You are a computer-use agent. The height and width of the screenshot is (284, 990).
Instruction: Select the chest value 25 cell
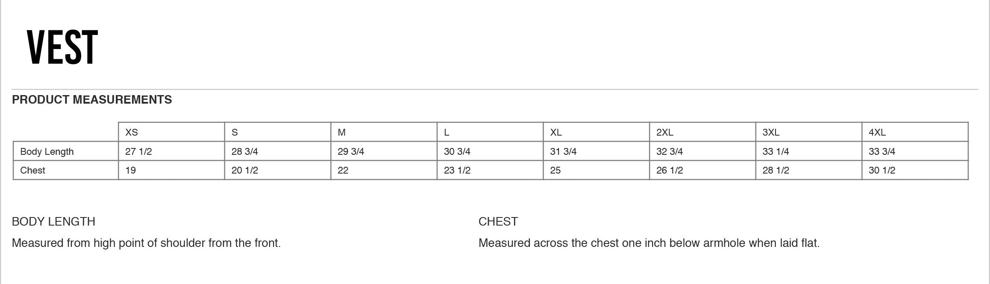(555, 170)
